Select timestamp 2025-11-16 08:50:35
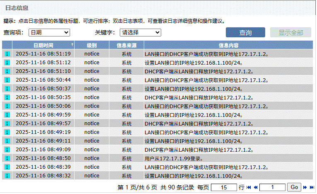317x194 pixels. click(43, 97)
